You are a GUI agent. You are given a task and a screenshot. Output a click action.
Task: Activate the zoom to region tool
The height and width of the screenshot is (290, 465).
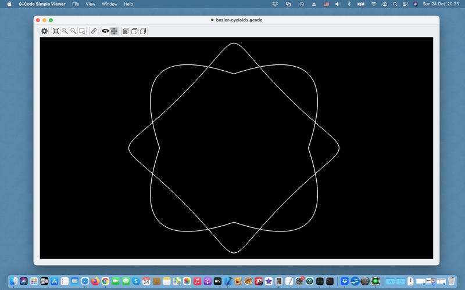82,31
